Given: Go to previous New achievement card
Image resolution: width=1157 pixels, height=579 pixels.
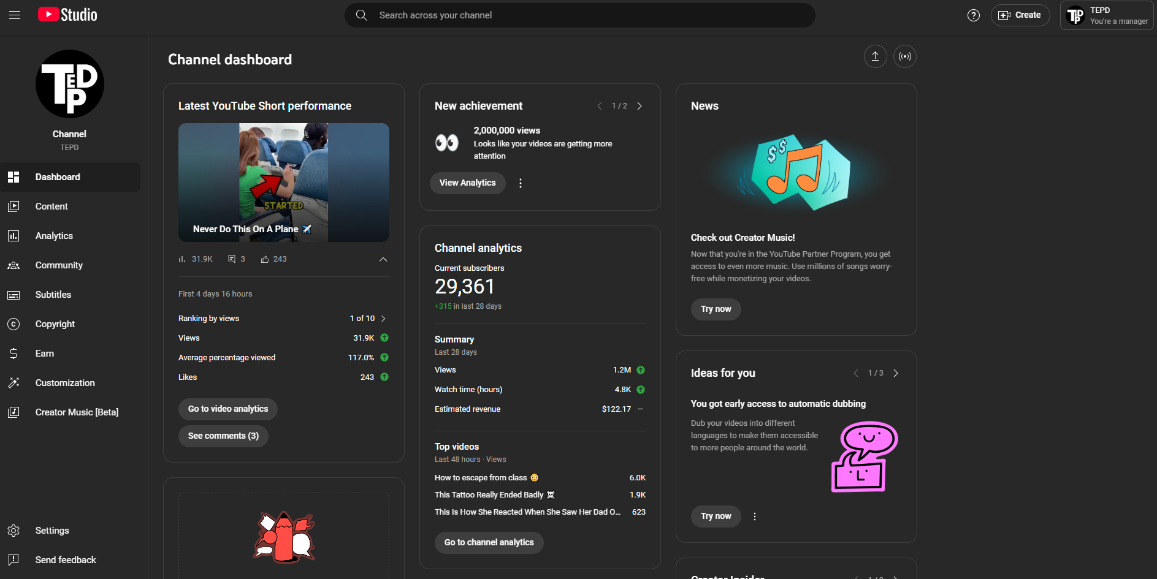Looking at the screenshot, I should click(x=600, y=106).
